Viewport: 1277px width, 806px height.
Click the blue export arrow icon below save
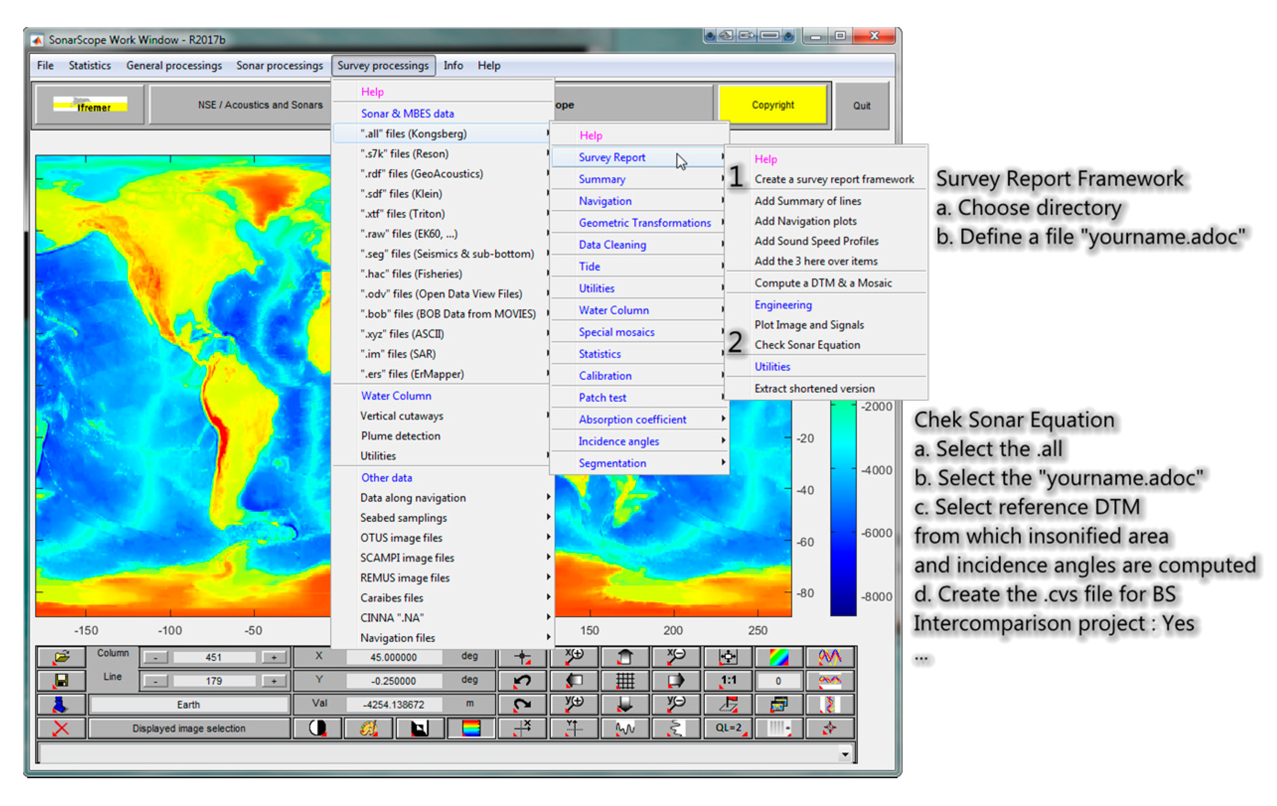click(x=61, y=705)
